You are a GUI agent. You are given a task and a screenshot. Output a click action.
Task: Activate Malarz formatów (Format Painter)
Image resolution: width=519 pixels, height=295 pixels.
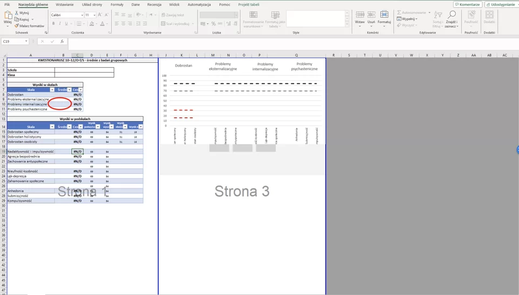coord(29,26)
